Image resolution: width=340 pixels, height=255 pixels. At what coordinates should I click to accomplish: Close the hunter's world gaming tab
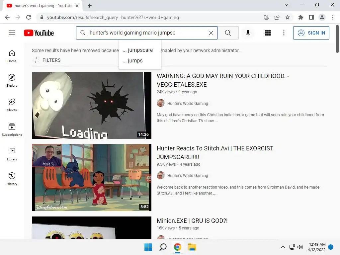[x=77, y=6]
